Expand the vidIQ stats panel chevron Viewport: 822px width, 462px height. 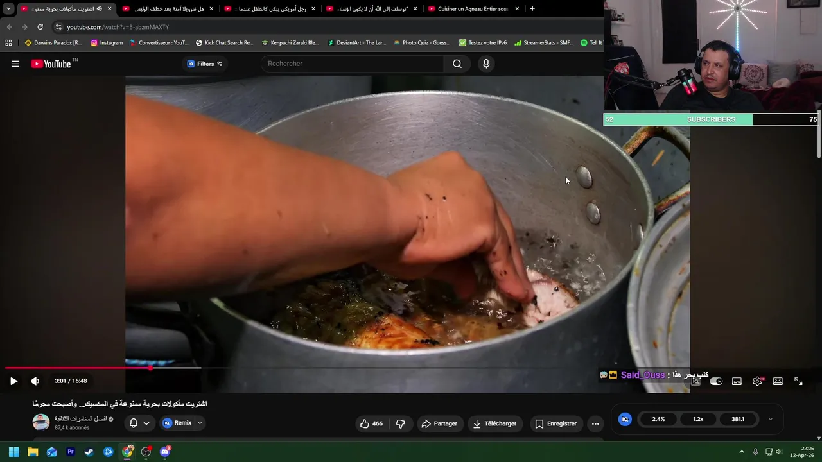click(770, 420)
